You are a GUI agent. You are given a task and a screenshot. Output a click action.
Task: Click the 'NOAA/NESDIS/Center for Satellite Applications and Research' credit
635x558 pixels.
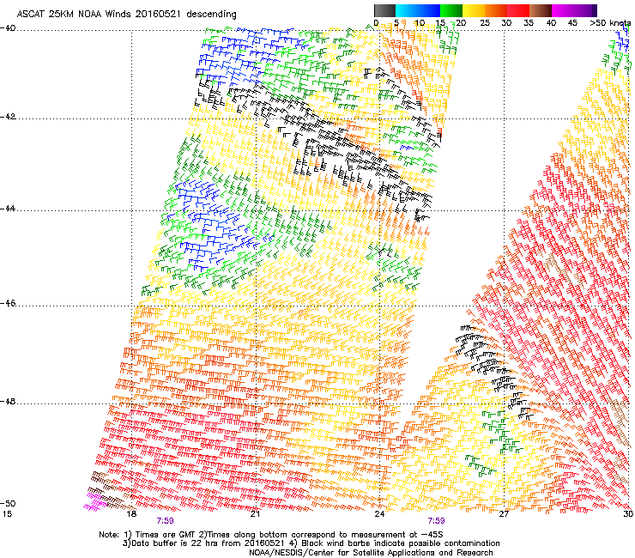tap(371, 553)
